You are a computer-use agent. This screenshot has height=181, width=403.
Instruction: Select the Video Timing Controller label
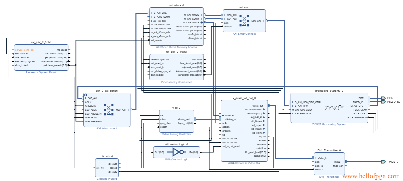tap(176, 134)
